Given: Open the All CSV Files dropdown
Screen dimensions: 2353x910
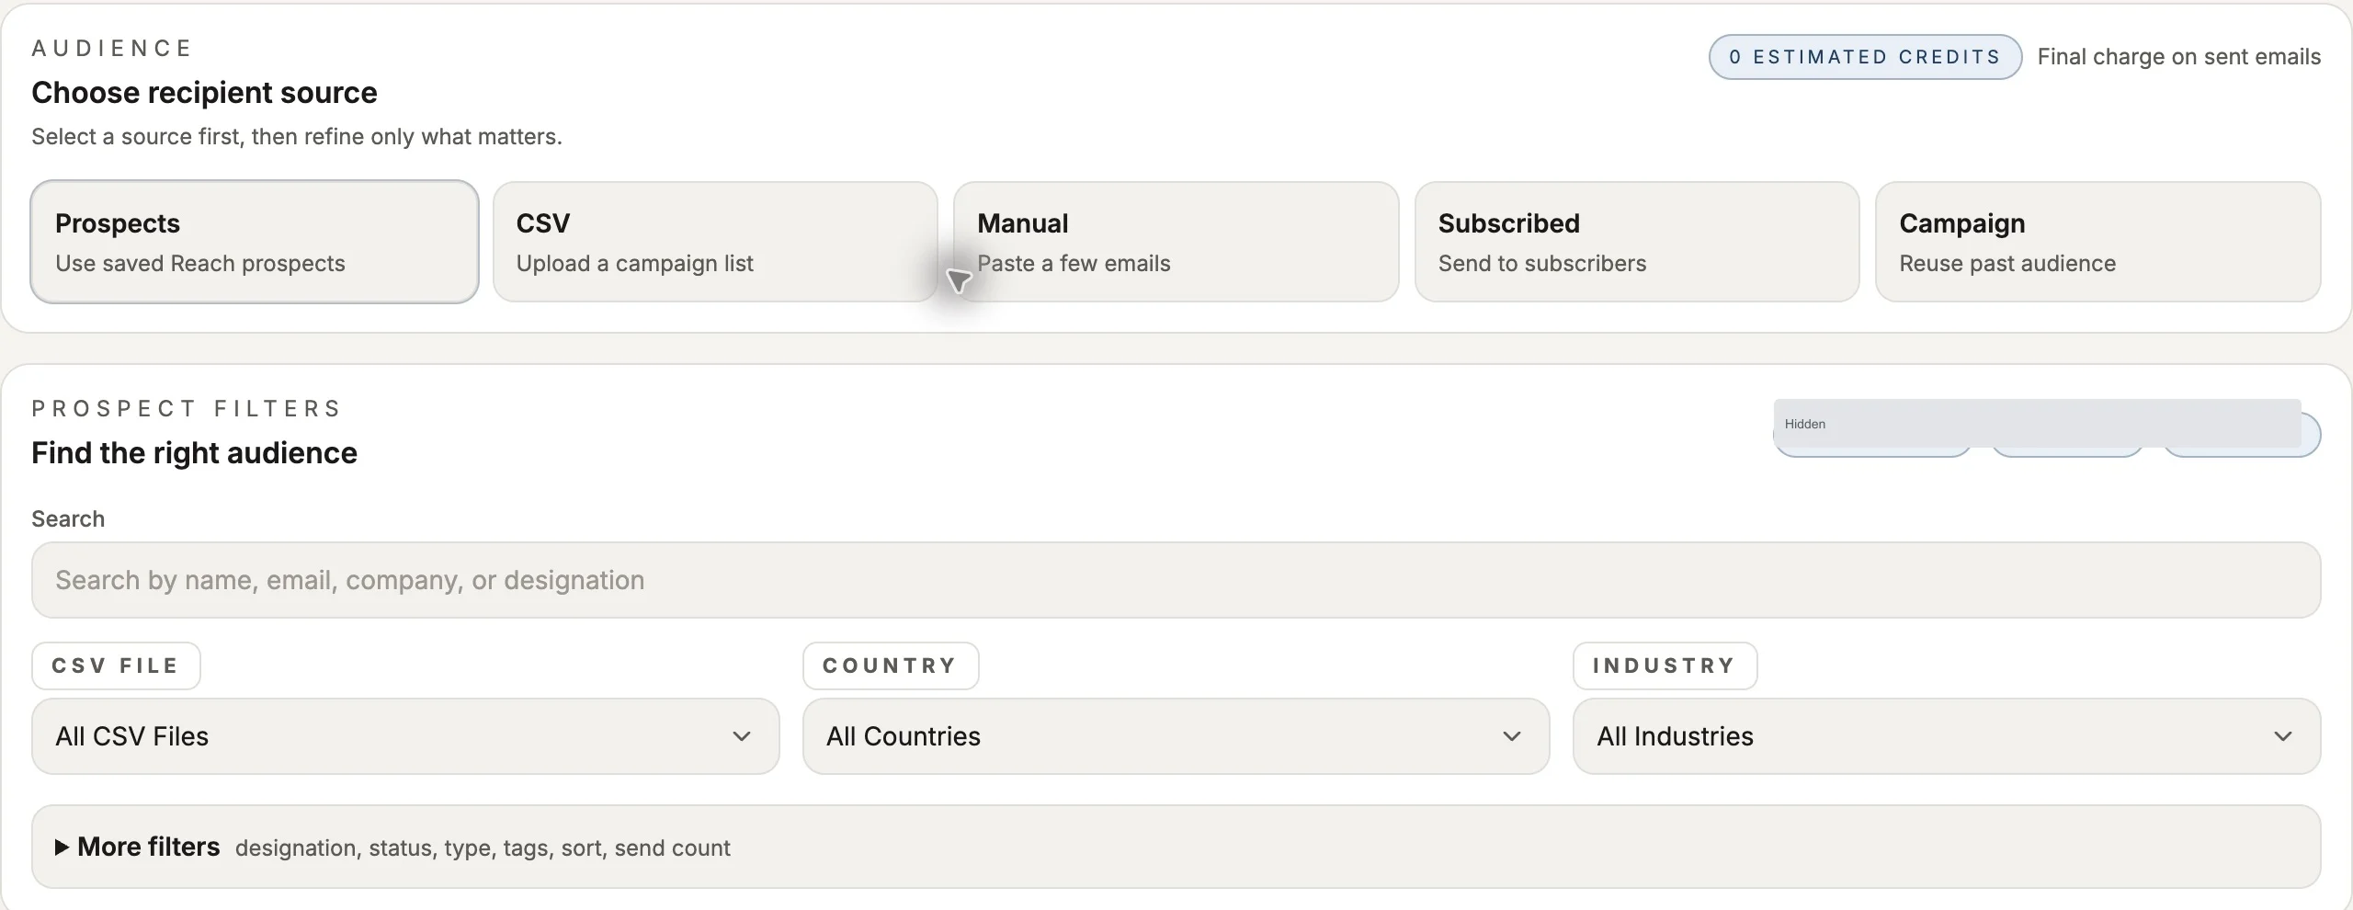Looking at the screenshot, I should click(x=405, y=736).
